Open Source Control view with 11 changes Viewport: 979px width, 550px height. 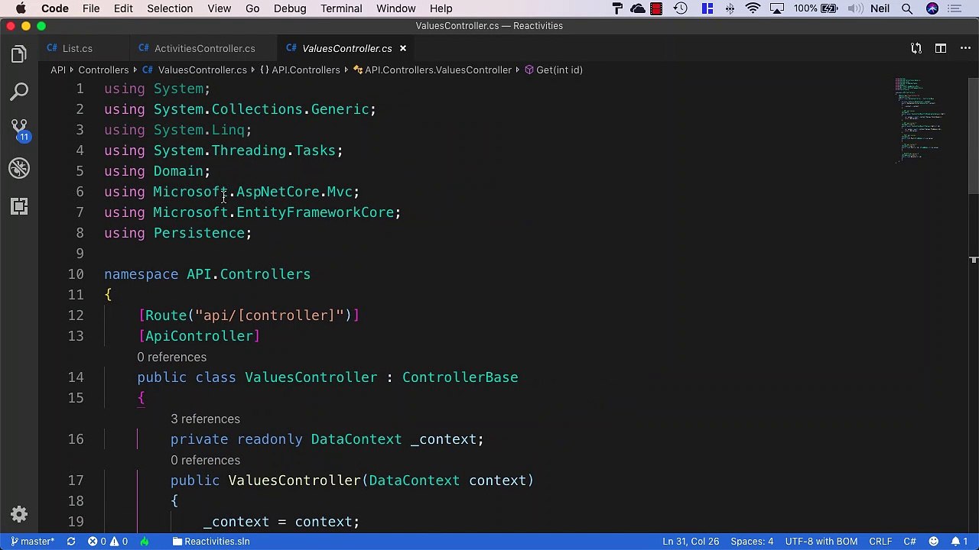click(19, 130)
